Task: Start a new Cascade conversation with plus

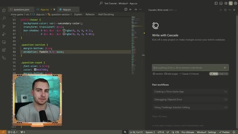Action: [221, 10]
